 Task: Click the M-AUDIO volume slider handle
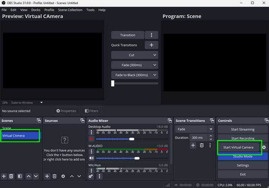point(137,158)
